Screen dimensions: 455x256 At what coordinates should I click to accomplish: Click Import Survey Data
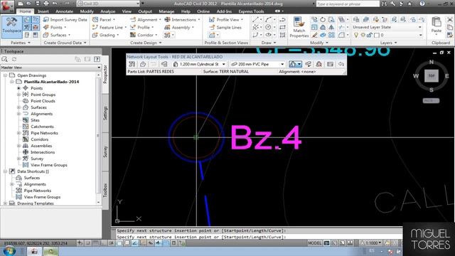click(65, 20)
